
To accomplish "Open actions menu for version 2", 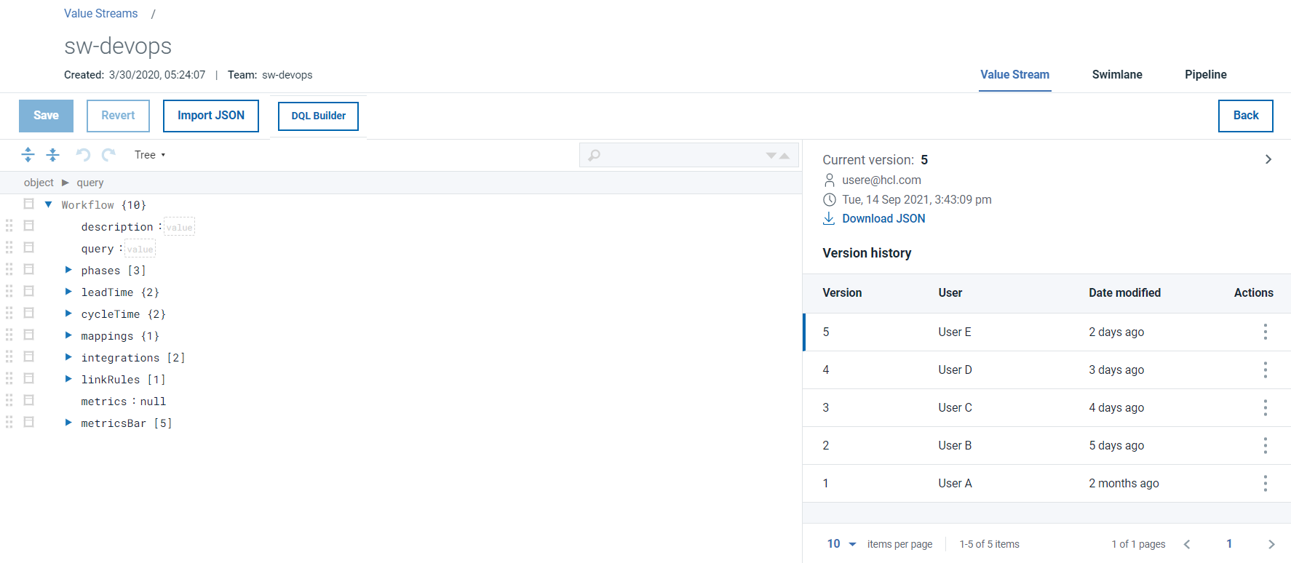I will [x=1266, y=445].
